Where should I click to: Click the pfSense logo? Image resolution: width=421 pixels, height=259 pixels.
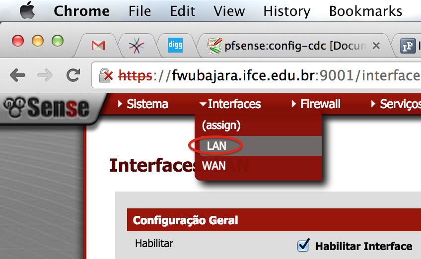[47, 108]
